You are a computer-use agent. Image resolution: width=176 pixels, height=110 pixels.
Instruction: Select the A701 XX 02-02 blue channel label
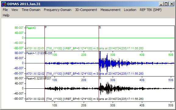35,74
